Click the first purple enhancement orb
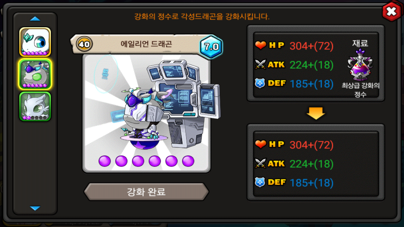404x227 pixels. (105, 161)
